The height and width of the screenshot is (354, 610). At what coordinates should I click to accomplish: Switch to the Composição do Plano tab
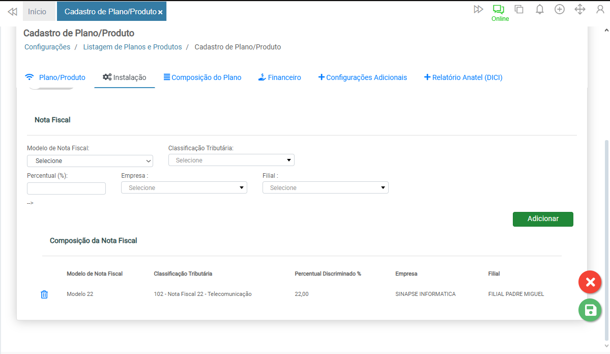[202, 77]
